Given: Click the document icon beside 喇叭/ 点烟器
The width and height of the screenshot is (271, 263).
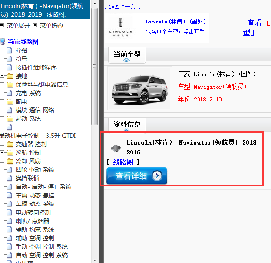Looking at the screenshot, I should point(9,221).
